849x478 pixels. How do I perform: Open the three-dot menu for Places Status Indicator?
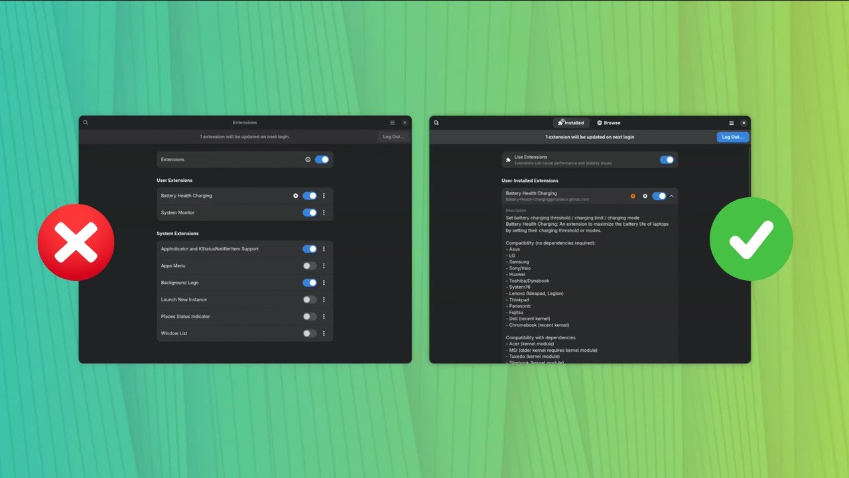(324, 317)
